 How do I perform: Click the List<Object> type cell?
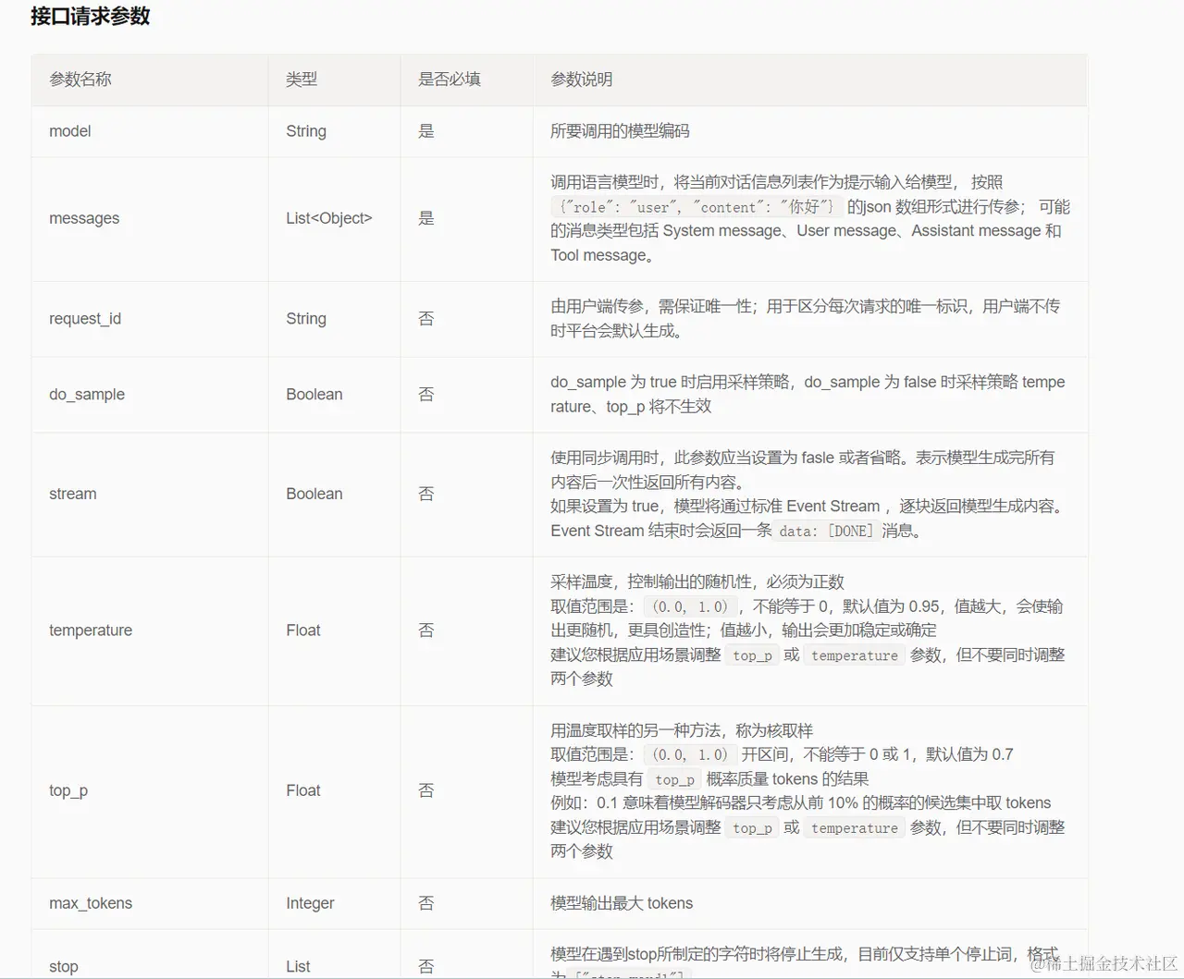[x=329, y=218]
